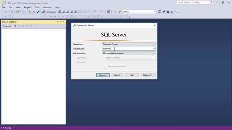Click the Database Engine Query icon
Image resolution: width=232 pixels, height=130 pixels.
point(60,12)
